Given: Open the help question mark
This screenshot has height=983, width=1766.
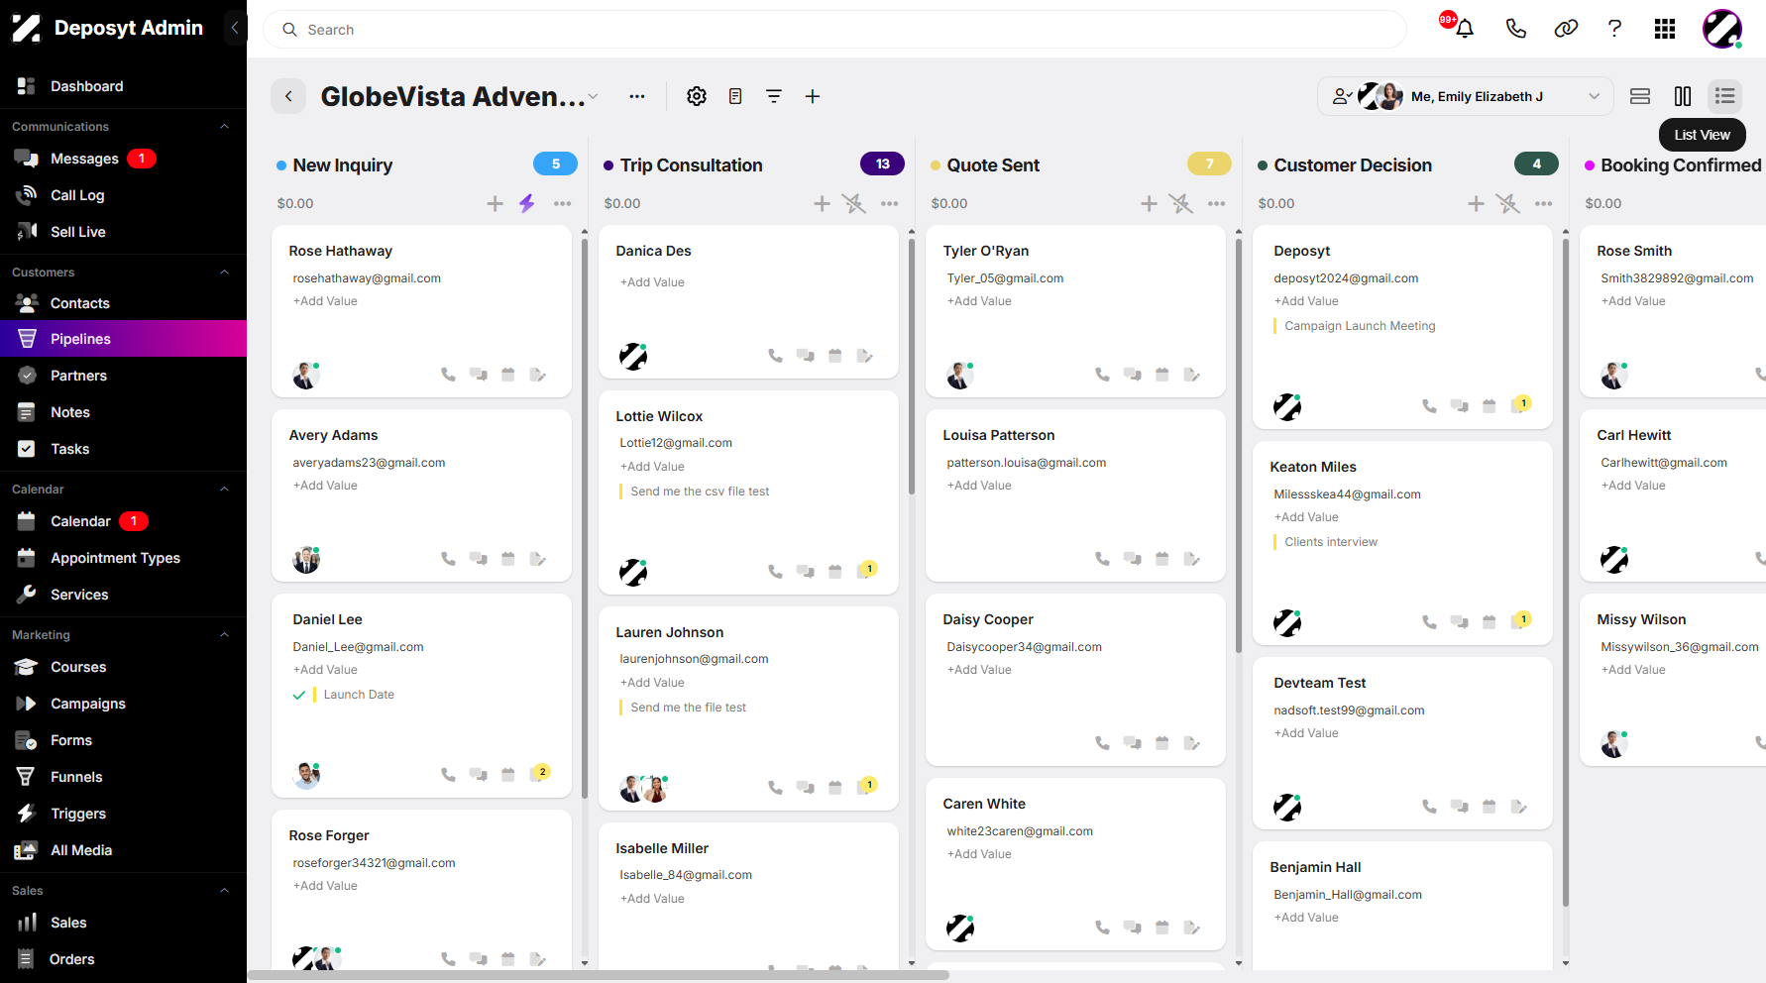Looking at the screenshot, I should (x=1614, y=29).
